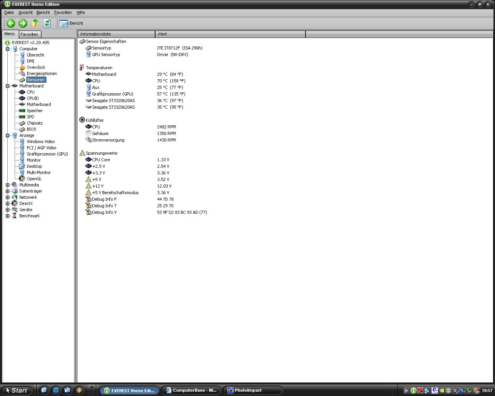Expand the Netzwerk tree node

8,197
